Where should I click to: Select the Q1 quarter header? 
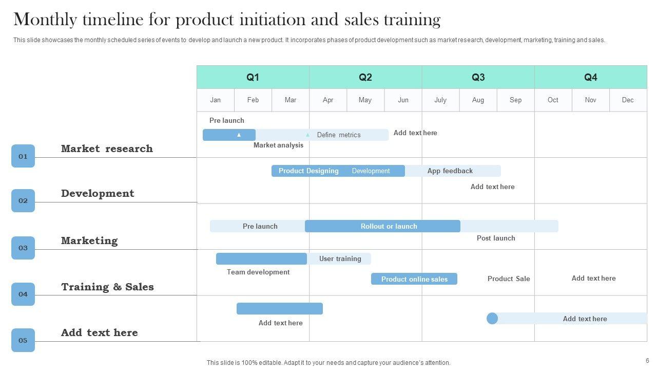pos(253,77)
